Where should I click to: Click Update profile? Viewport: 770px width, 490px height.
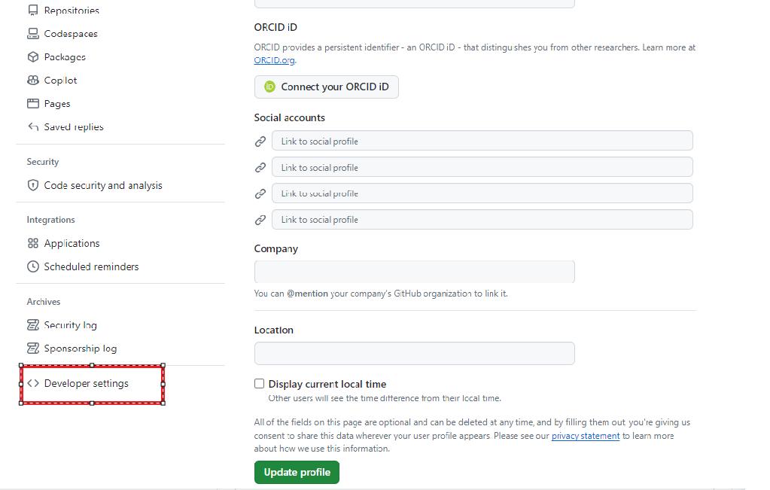297,472
